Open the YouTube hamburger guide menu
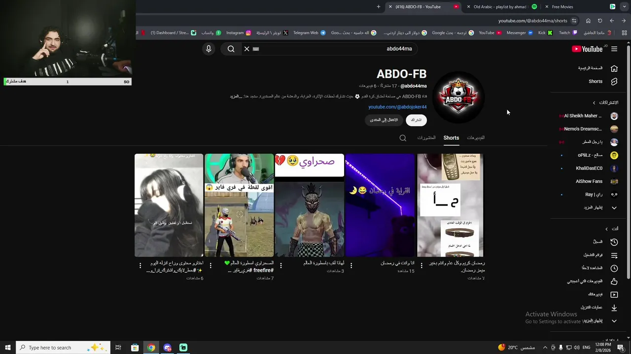 click(x=614, y=49)
